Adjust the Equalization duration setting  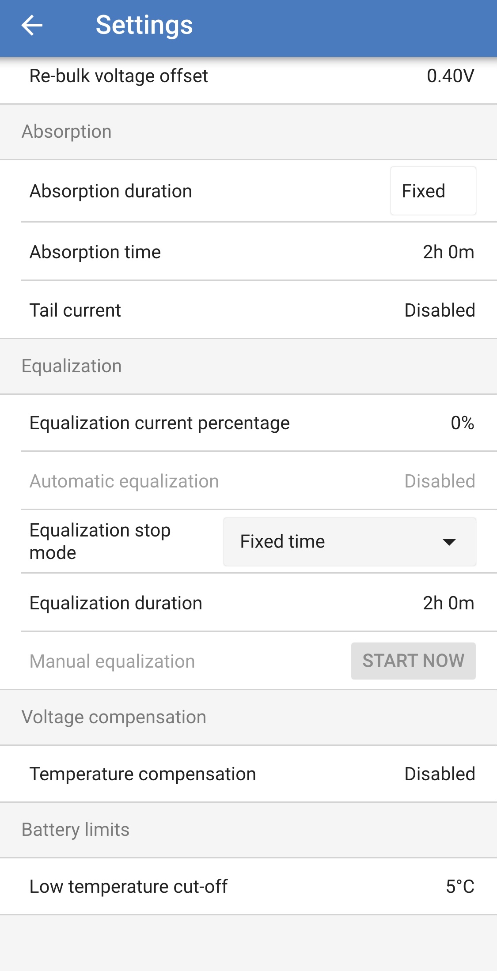click(448, 603)
